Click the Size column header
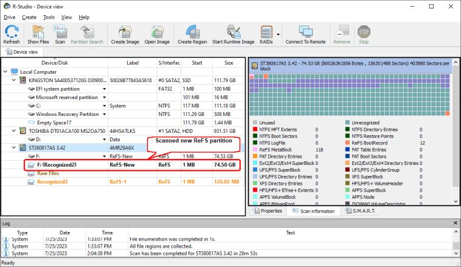The width and height of the screenshot is (461, 267). coord(229,63)
